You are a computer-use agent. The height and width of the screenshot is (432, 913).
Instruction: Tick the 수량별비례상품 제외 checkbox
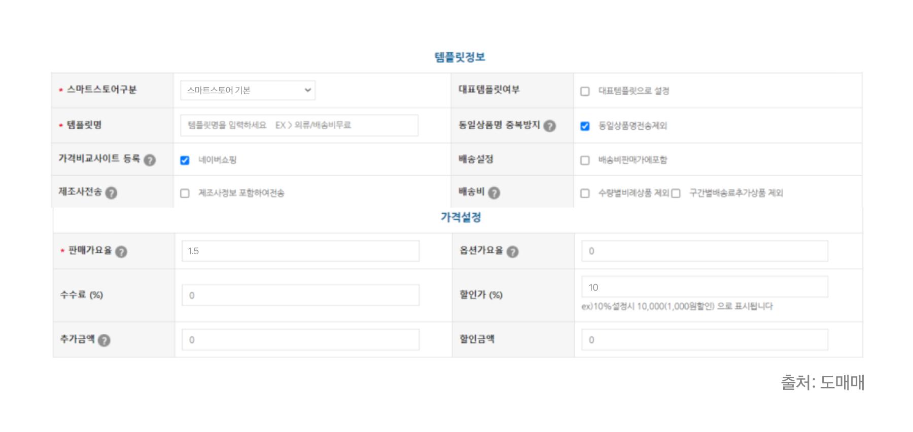click(585, 193)
